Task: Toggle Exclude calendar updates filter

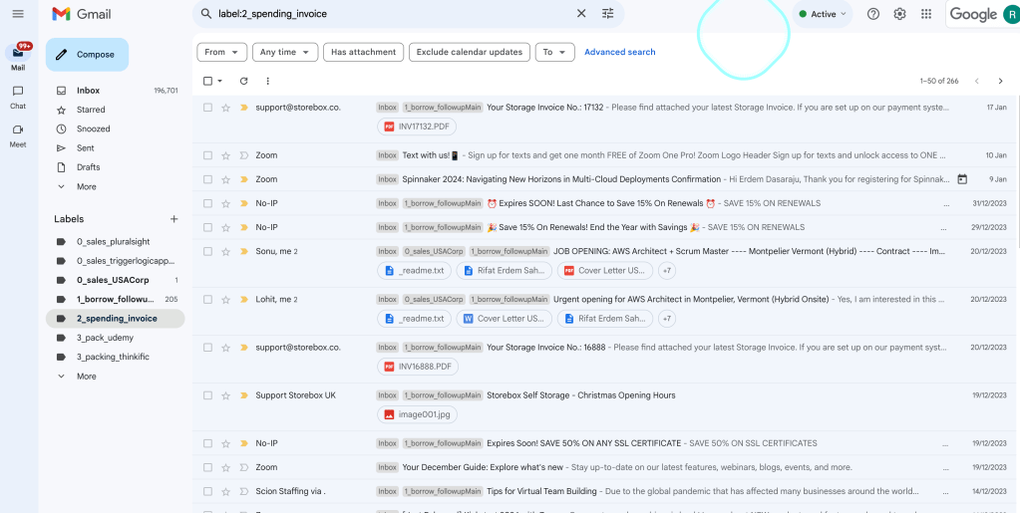Action: tap(470, 52)
